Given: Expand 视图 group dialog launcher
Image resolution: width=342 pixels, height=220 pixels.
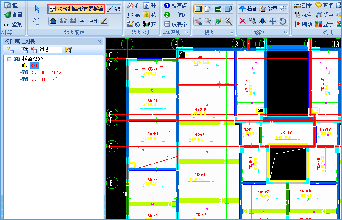Looking at the screenshot, I should 231,32.
